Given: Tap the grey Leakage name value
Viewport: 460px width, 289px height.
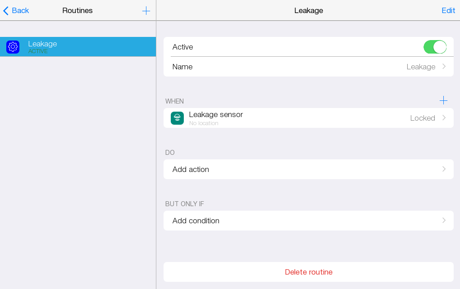Looking at the screenshot, I should 420,67.
